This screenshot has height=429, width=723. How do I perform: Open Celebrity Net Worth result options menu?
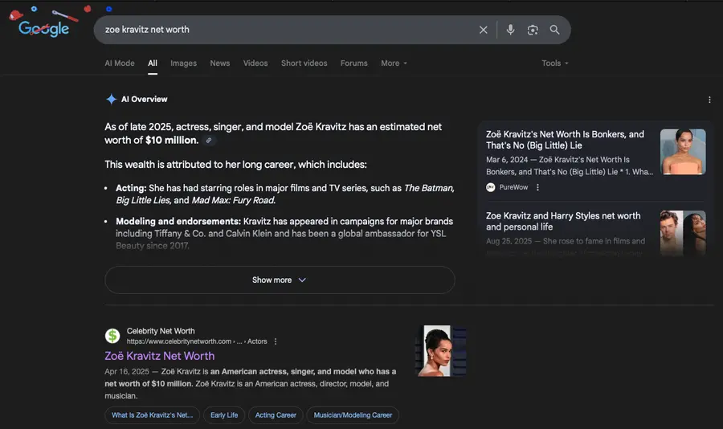click(276, 341)
